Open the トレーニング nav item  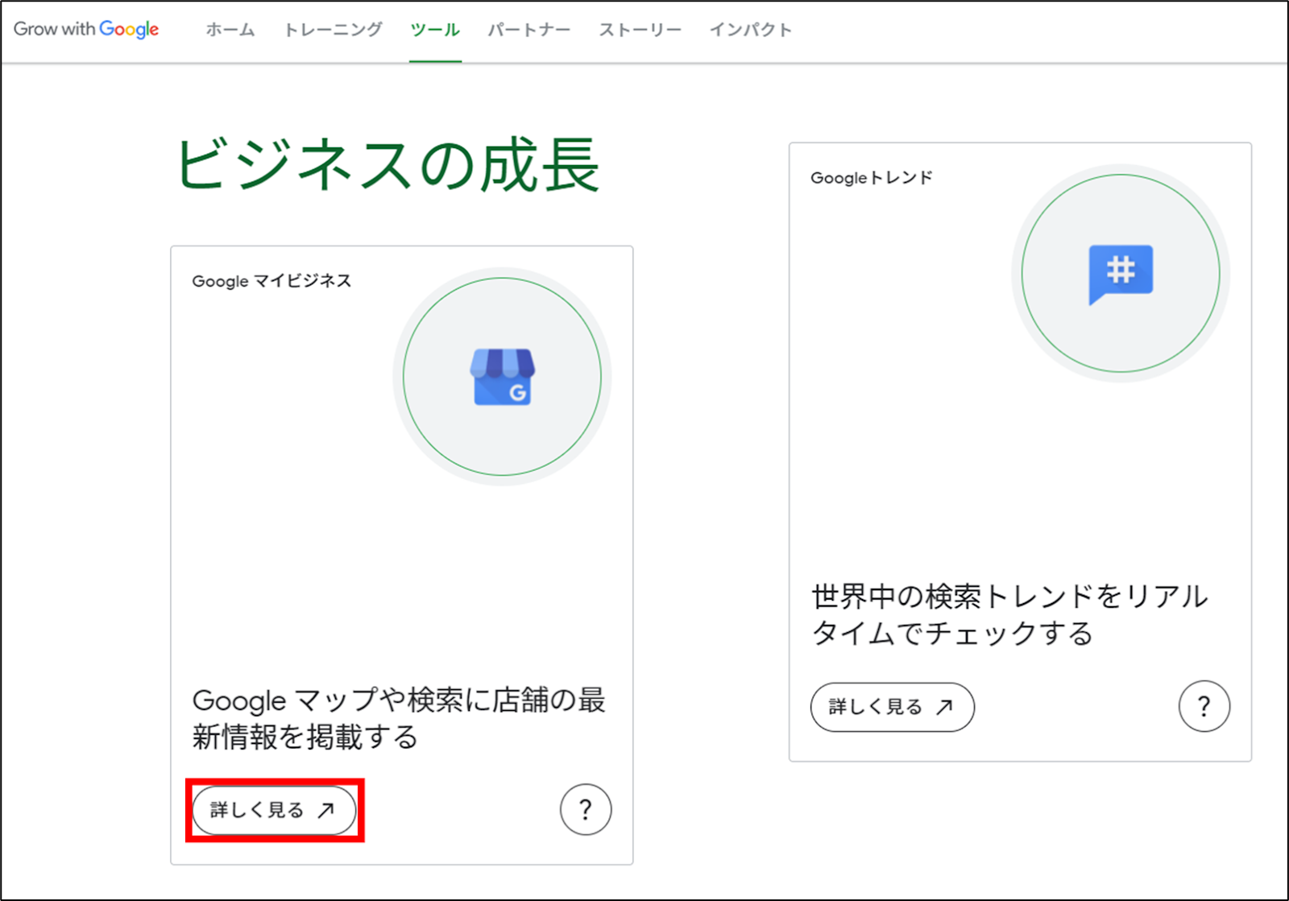point(333,30)
